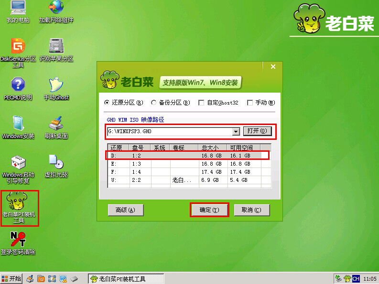379x284 pixels.
Task: Launch the 老白菜PE装机工具 desktop icon
Action: point(19,208)
